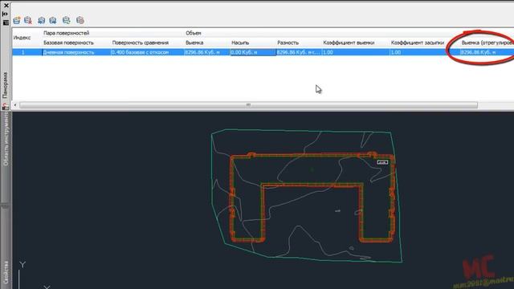Click the small white label box in the drawing
The image size is (514, 289).
click(382, 162)
